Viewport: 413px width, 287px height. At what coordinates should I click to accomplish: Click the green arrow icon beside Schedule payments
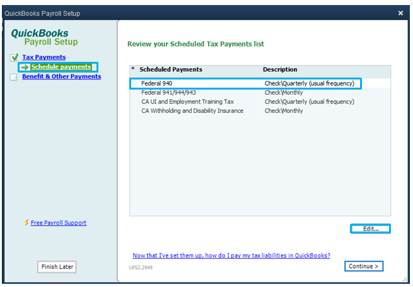click(x=25, y=67)
